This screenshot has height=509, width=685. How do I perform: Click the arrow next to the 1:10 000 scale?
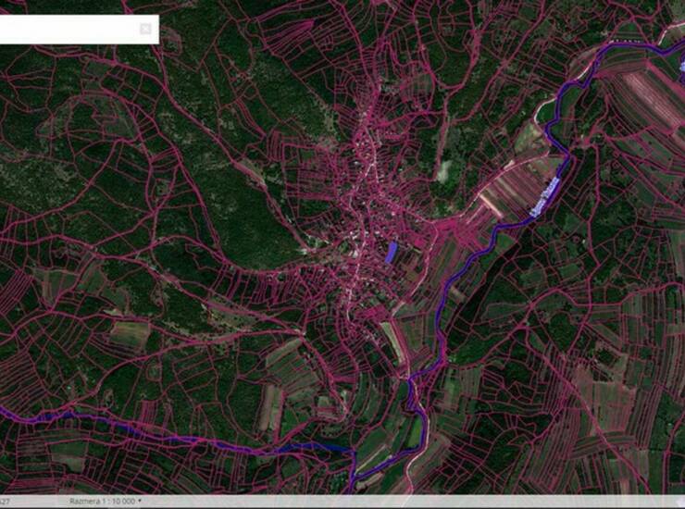point(140,502)
